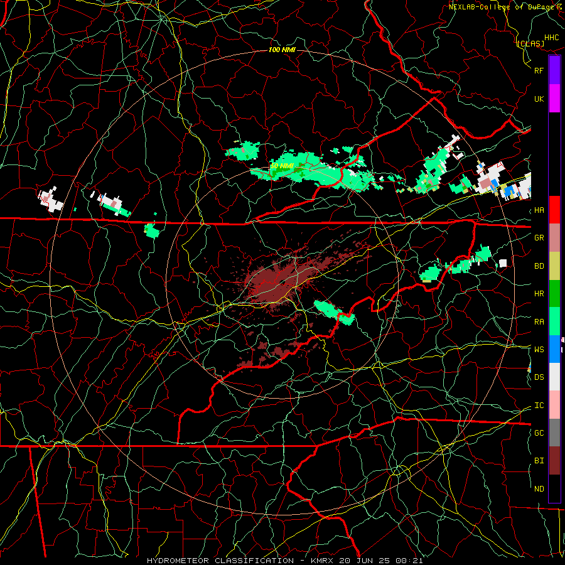Click the 50 NMI range ring label

pyautogui.click(x=282, y=166)
